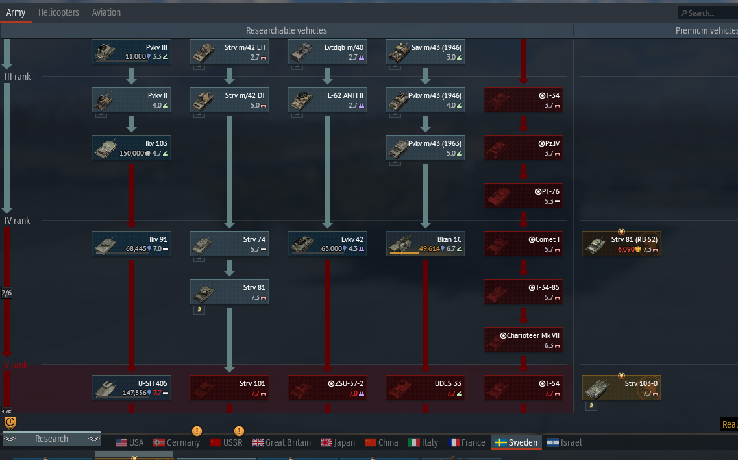Select the locked T-54 vehicle
This screenshot has height=460, width=738.
[x=523, y=387]
